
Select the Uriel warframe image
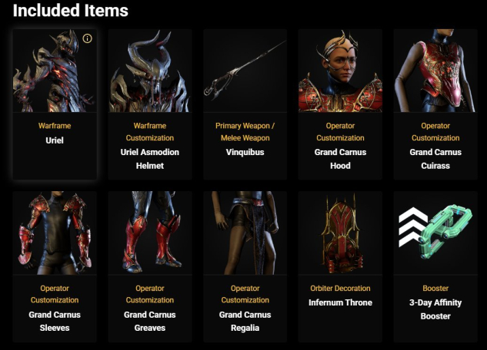55,71
